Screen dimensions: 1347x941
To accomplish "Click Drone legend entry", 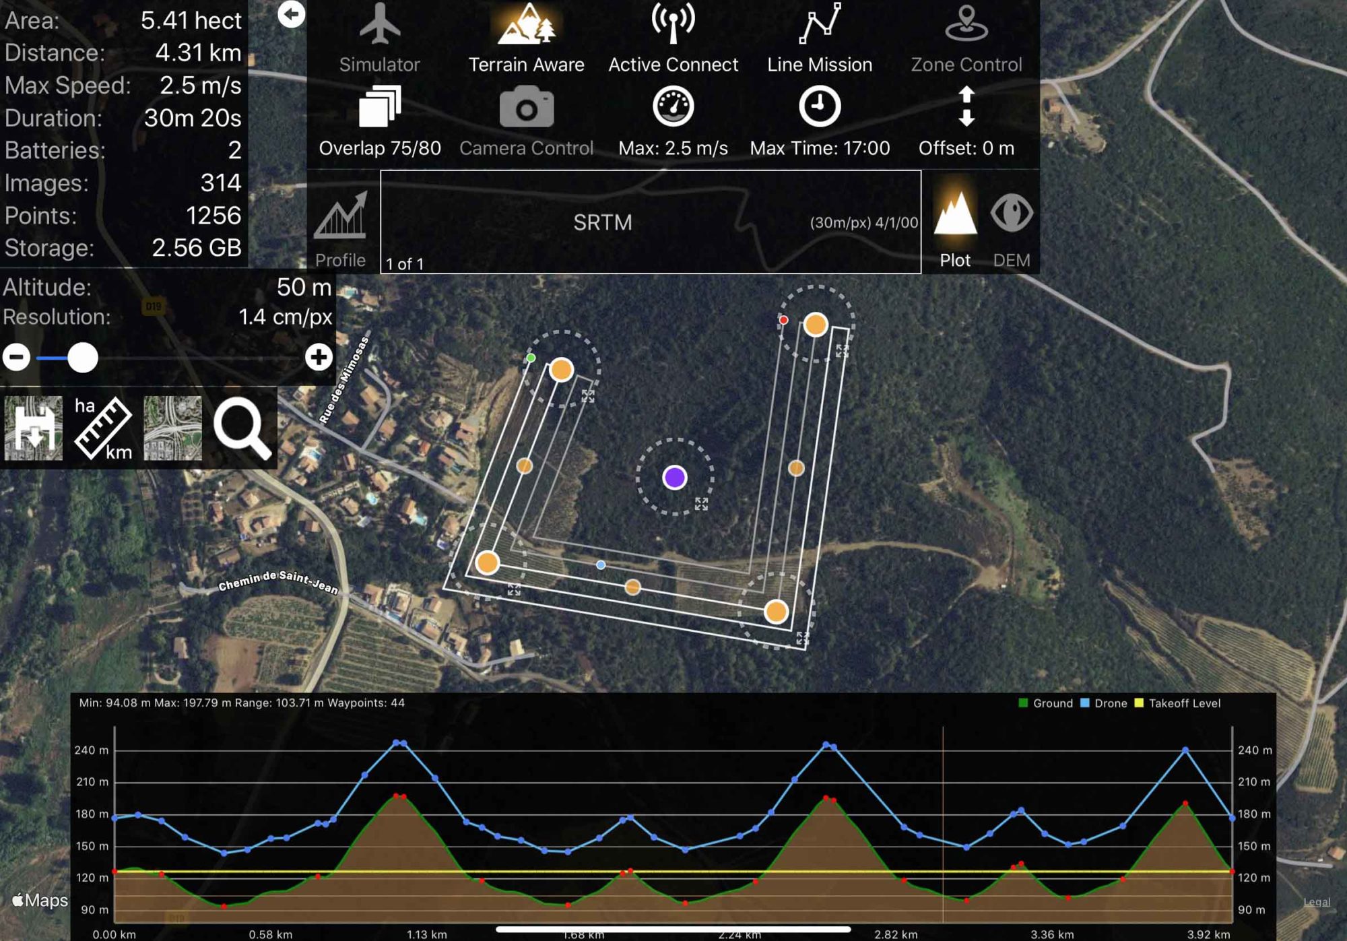I will (x=1104, y=703).
